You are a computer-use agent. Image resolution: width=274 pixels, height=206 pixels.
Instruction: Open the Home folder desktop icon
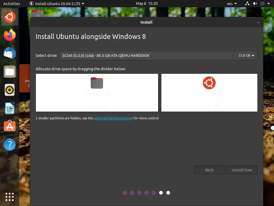pos(37,13)
